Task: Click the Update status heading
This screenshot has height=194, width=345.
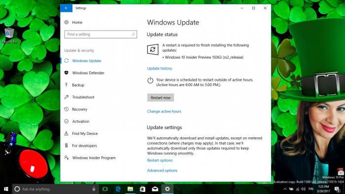Action: coord(162,34)
